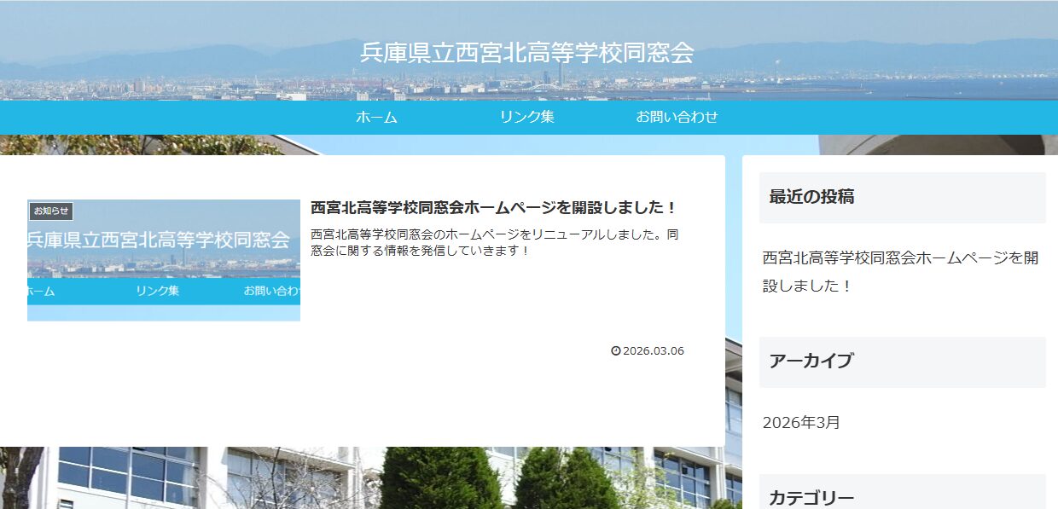The image size is (1058, 509).
Task: Go to the お問い合わせ page from the navigation bar
Action: coord(677,118)
